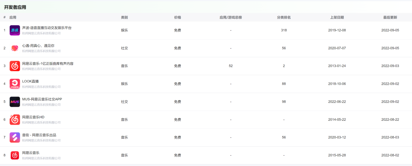Open 网易云音乐HD app title
412x166 pixels.
tap(33, 117)
